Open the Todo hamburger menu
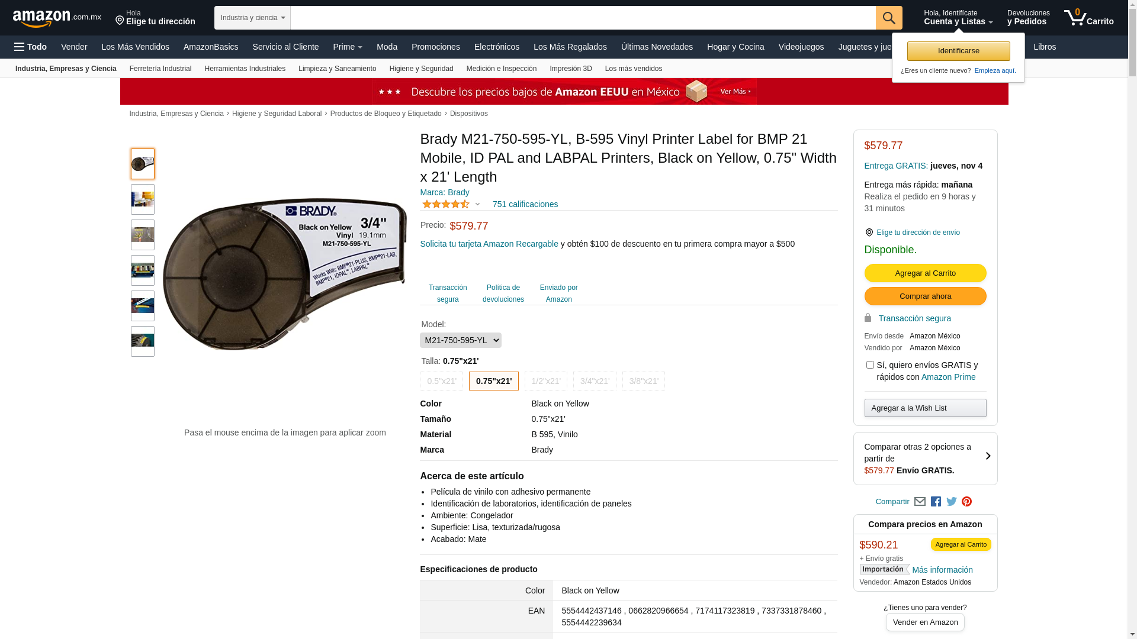The height and width of the screenshot is (639, 1137). pos(30,47)
